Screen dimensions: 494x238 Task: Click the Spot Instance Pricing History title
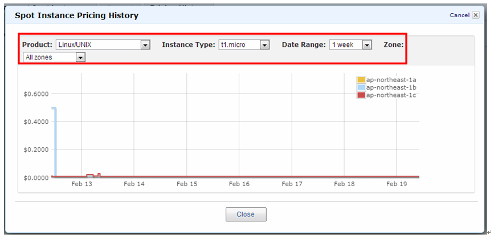pyautogui.click(x=77, y=15)
